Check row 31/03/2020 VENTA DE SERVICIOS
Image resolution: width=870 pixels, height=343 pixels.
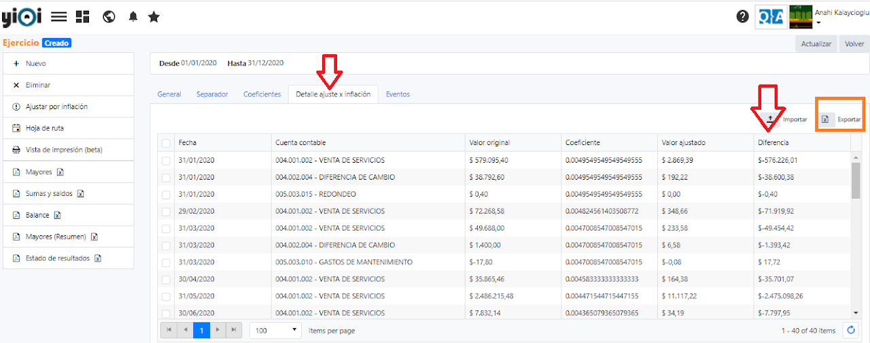tap(167, 228)
